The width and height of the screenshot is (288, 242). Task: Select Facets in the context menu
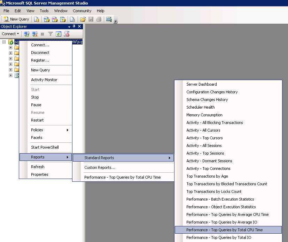coord(46,138)
